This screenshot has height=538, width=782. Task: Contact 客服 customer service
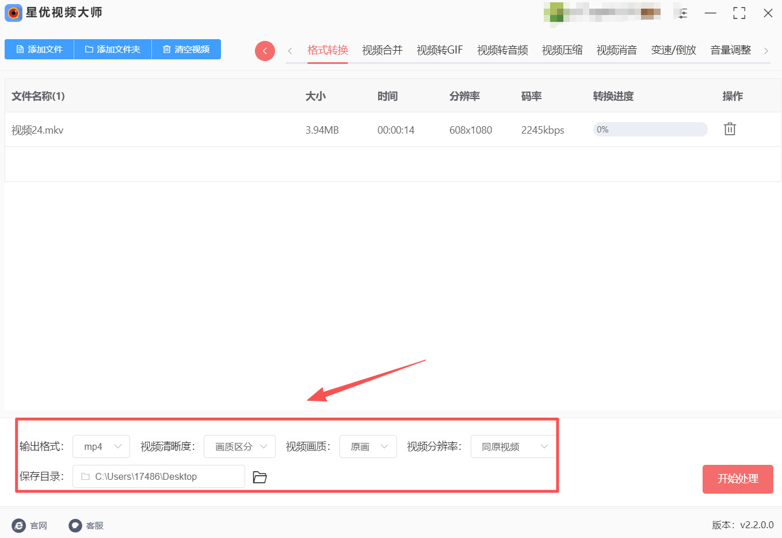coord(86,525)
